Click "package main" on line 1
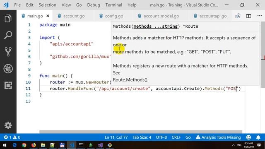Image resolution: width=265 pixels, height=149 pixels. click(55, 25)
